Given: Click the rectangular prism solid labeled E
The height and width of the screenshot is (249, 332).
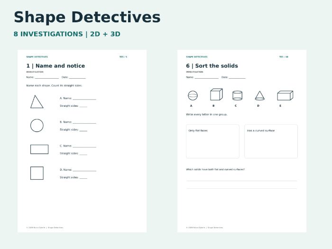Looking at the screenshot, I should 285,95.
